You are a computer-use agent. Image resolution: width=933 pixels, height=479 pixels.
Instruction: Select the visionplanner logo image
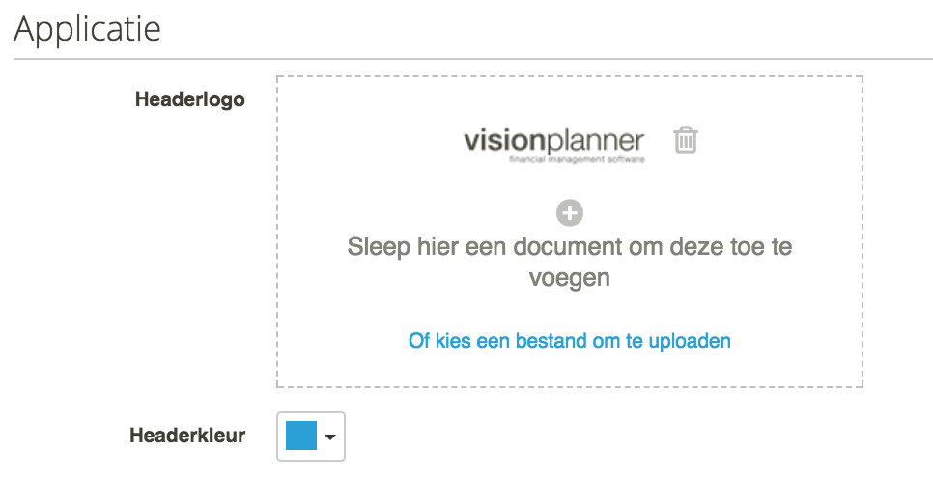(554, 146)
